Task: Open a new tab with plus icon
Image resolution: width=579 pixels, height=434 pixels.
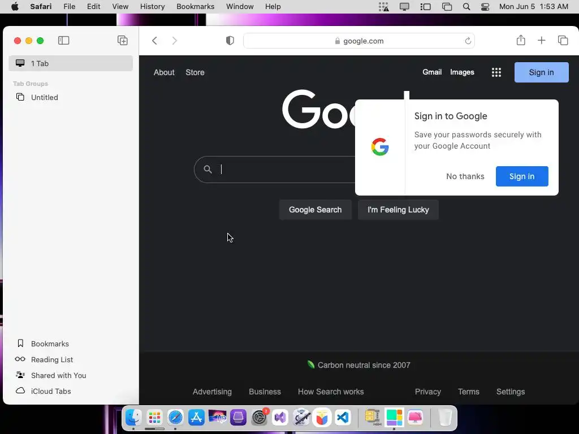Action: [541, 41]
